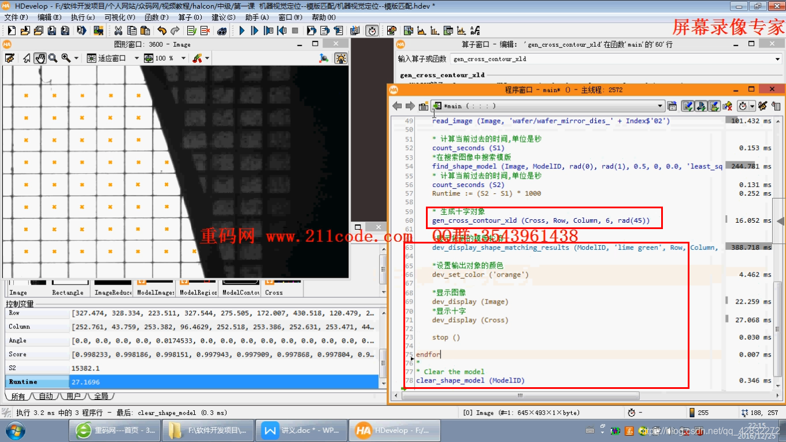Open the OCR training assistant icon
786x442 pixels.
pos(475,31)
